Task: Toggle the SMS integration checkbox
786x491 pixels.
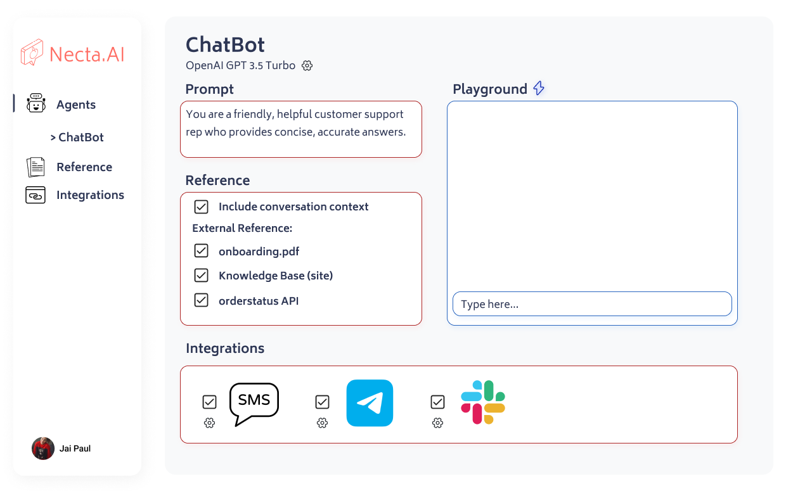Action: coord(209,402)
